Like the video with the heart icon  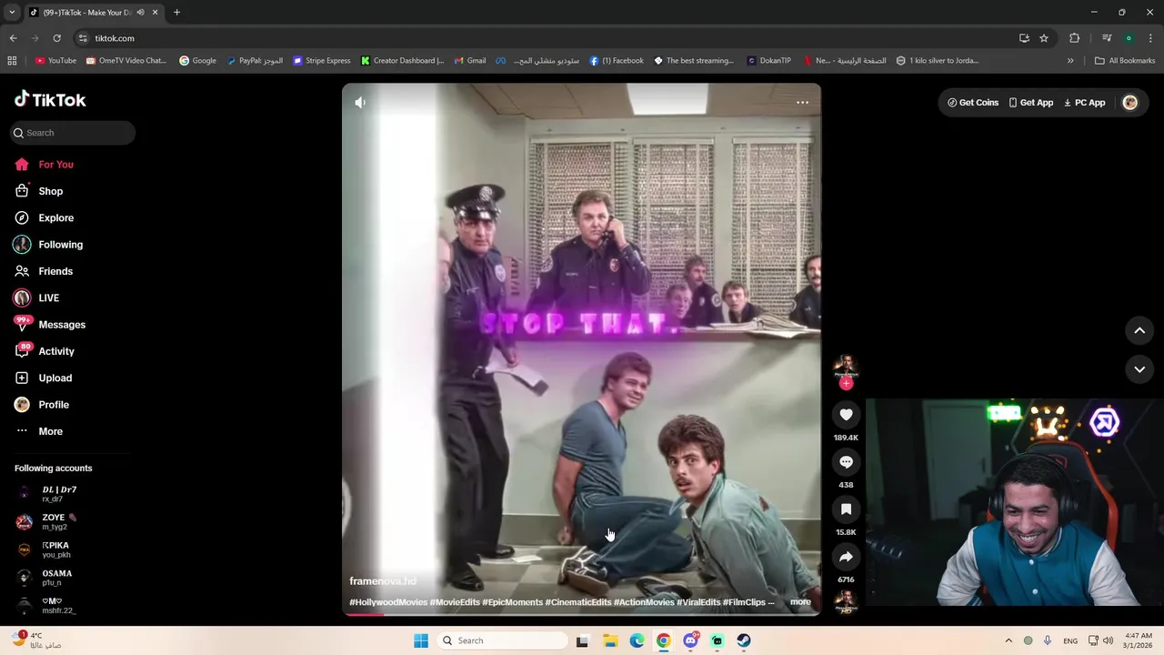(x=846, y=415)
